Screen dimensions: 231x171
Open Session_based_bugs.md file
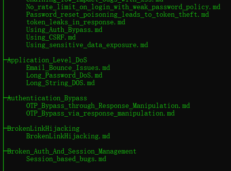pos(66,159)
